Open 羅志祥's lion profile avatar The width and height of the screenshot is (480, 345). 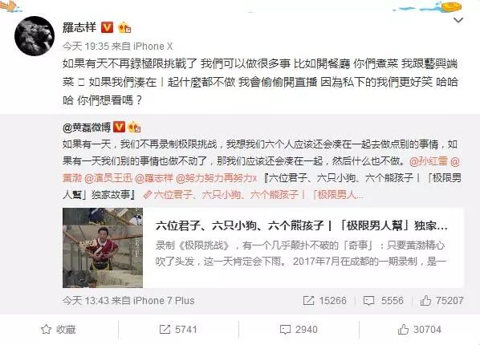[x=35, y=36]
